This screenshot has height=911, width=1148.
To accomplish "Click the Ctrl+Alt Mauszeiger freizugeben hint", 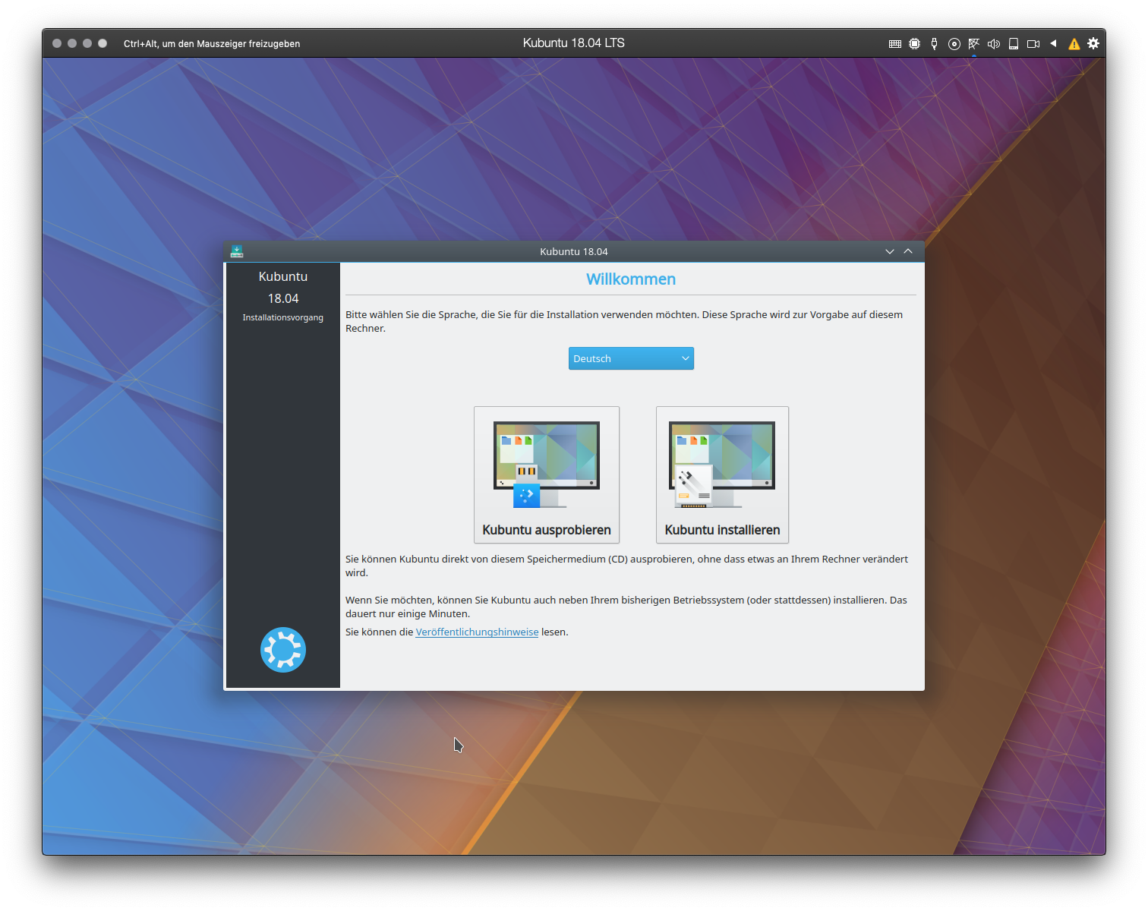I will click(212, 44).
